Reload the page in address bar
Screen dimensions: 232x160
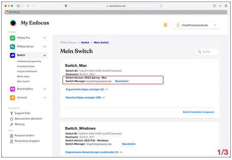(x=160, y=6)
